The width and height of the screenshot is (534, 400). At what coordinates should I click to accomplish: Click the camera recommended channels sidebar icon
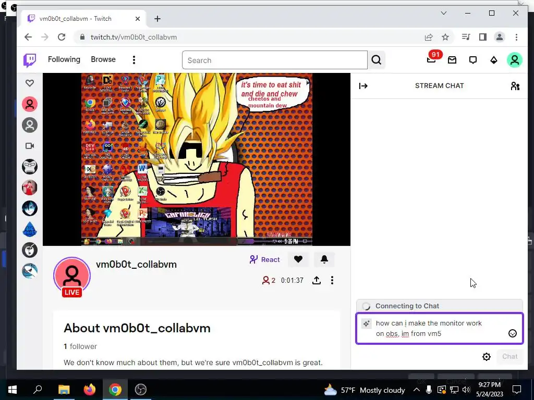pos(30,146)
